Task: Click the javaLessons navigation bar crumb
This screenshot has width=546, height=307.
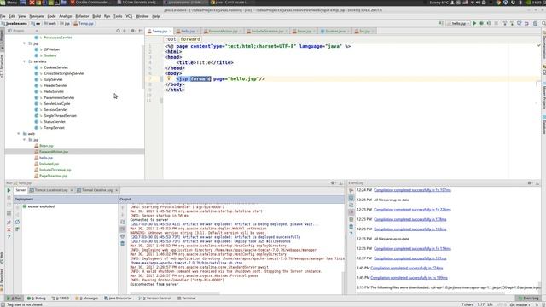Action: click(15, 23)
